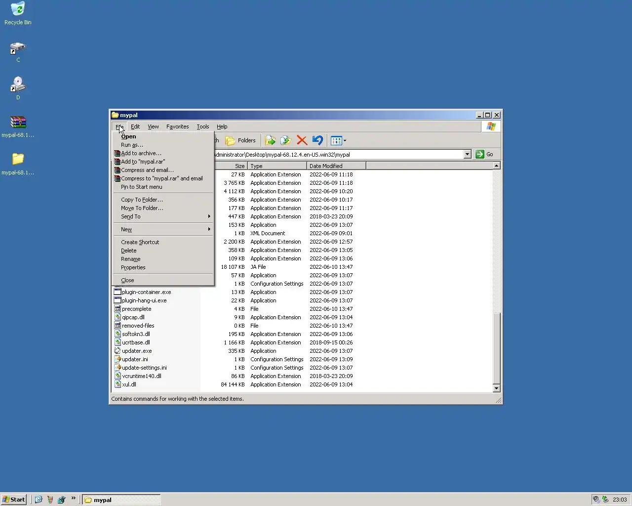Click the scroll down arrow of file list

(497, 388)
